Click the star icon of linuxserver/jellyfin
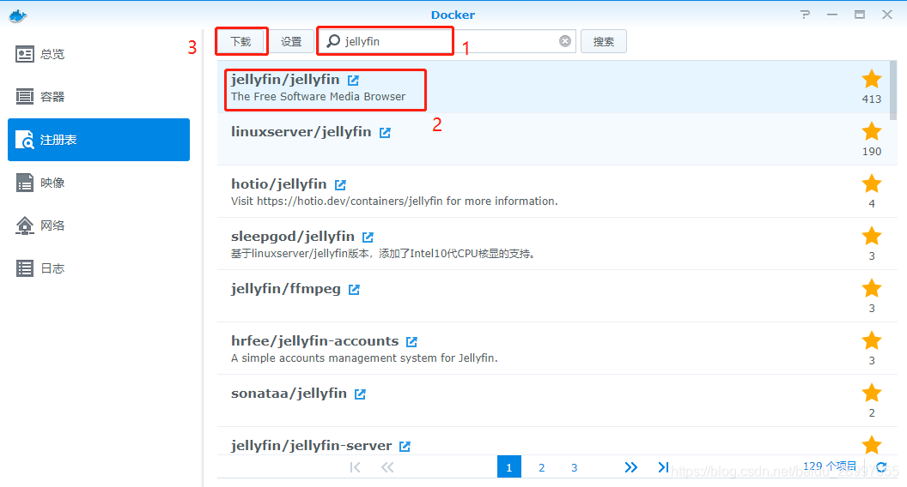Screen dimensions: 907x487 coord(872,131)
